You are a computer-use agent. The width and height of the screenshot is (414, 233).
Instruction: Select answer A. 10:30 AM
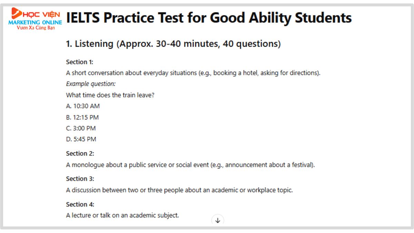point(83,106)
